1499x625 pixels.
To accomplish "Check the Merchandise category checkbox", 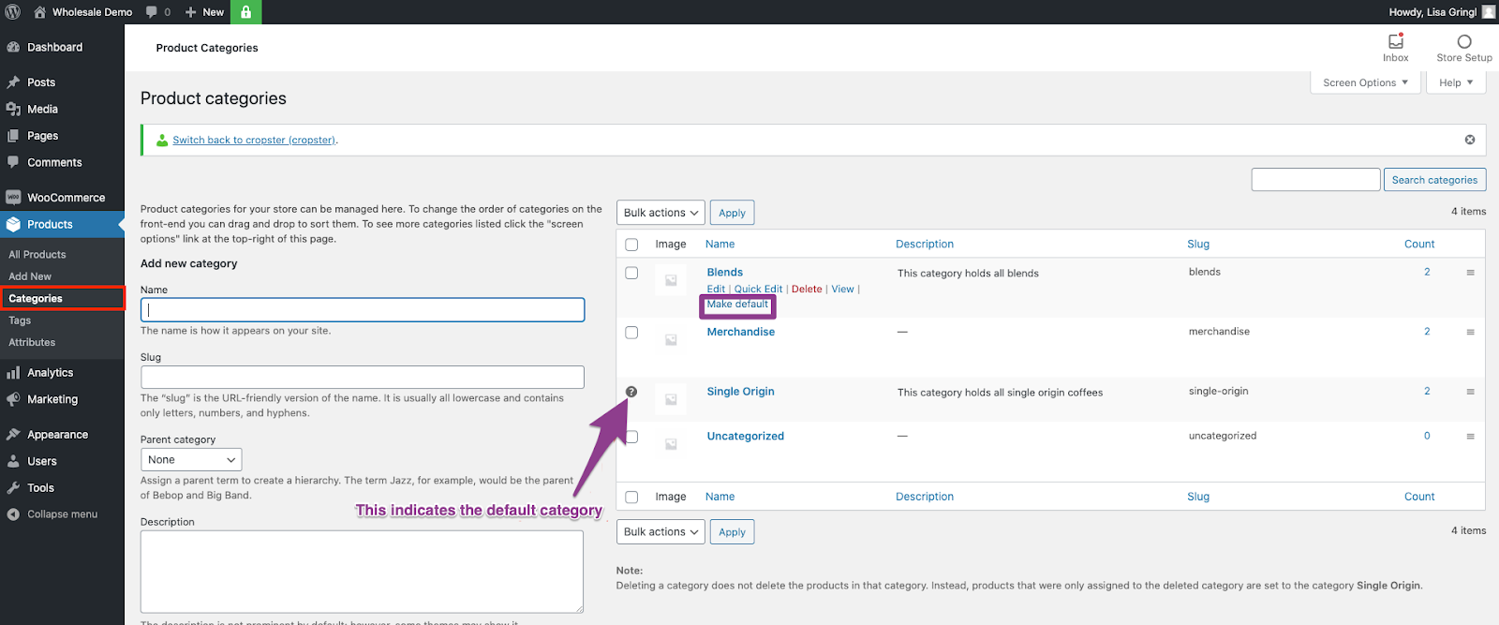I will pos(631,333).
